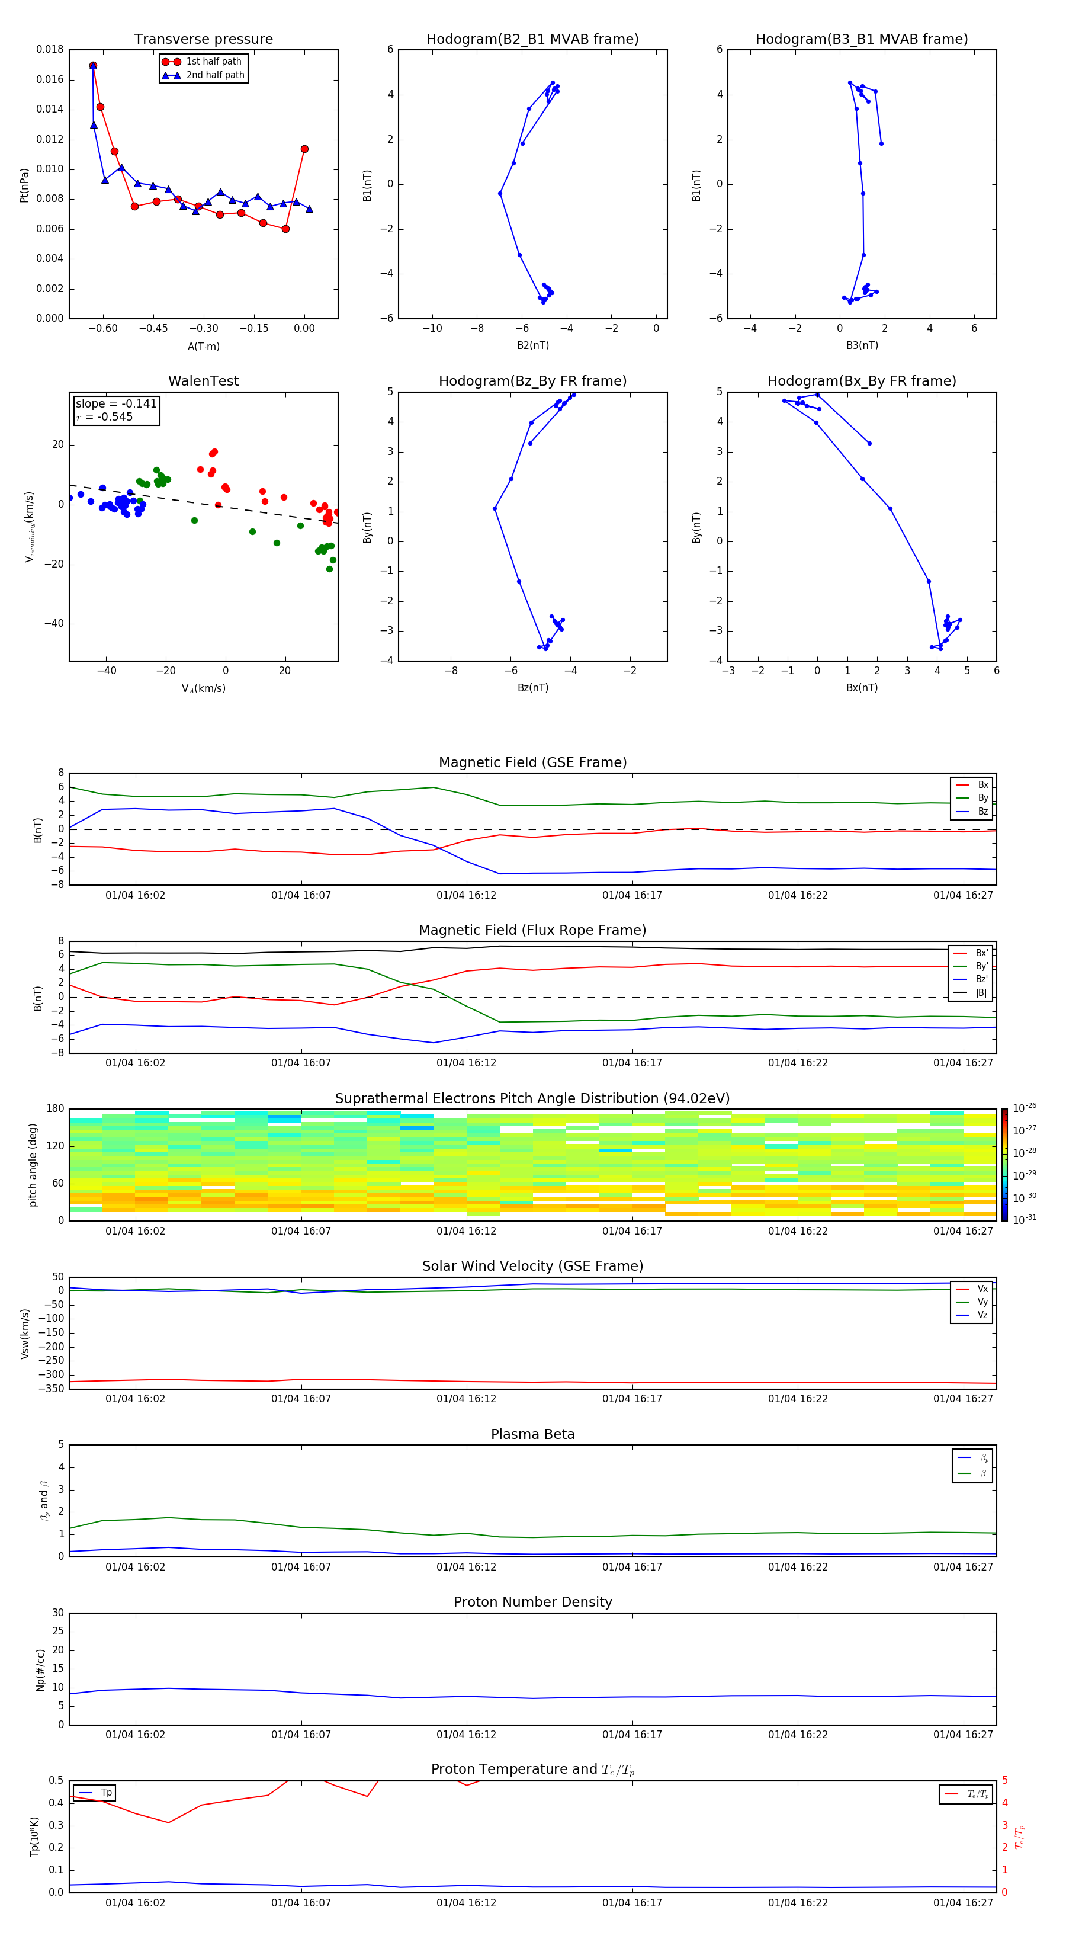Screen dimensions: 1066x1955
Task: Click 'Hodogram(B2_B1 MVAB frame)' title
Action: tap(532, 39)
